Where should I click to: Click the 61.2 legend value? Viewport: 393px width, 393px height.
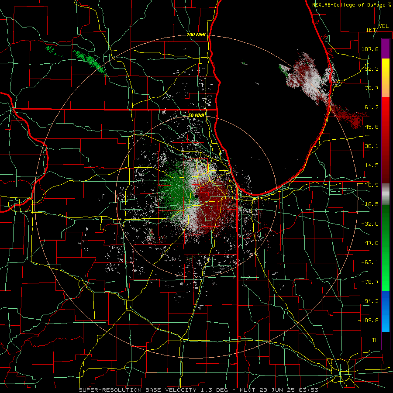372,107
